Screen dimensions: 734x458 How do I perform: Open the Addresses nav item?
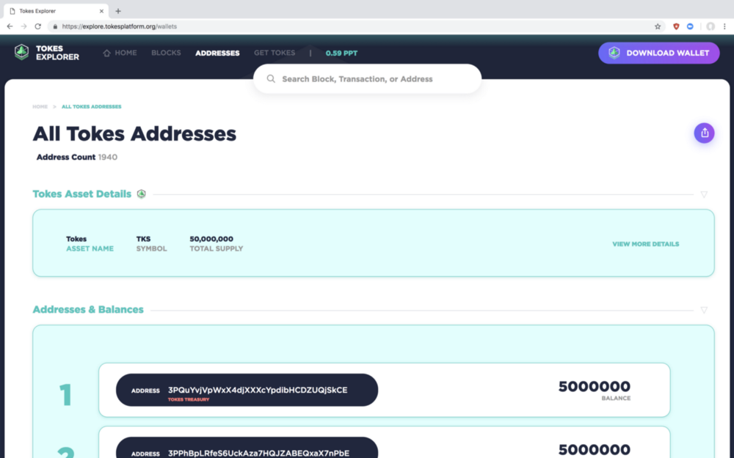click(x=217, y=53)
